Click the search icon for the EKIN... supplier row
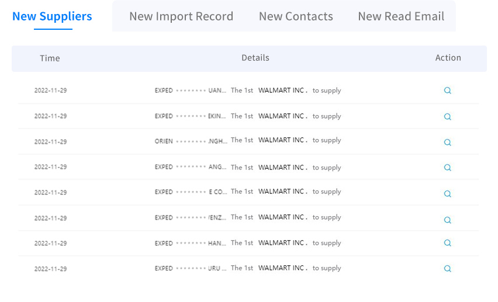The width and height of the screenshot is (498, 302). 448,117
